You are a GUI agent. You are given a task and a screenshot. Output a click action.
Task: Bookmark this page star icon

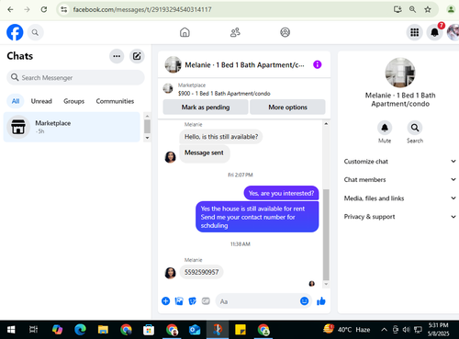click(428, 9)
